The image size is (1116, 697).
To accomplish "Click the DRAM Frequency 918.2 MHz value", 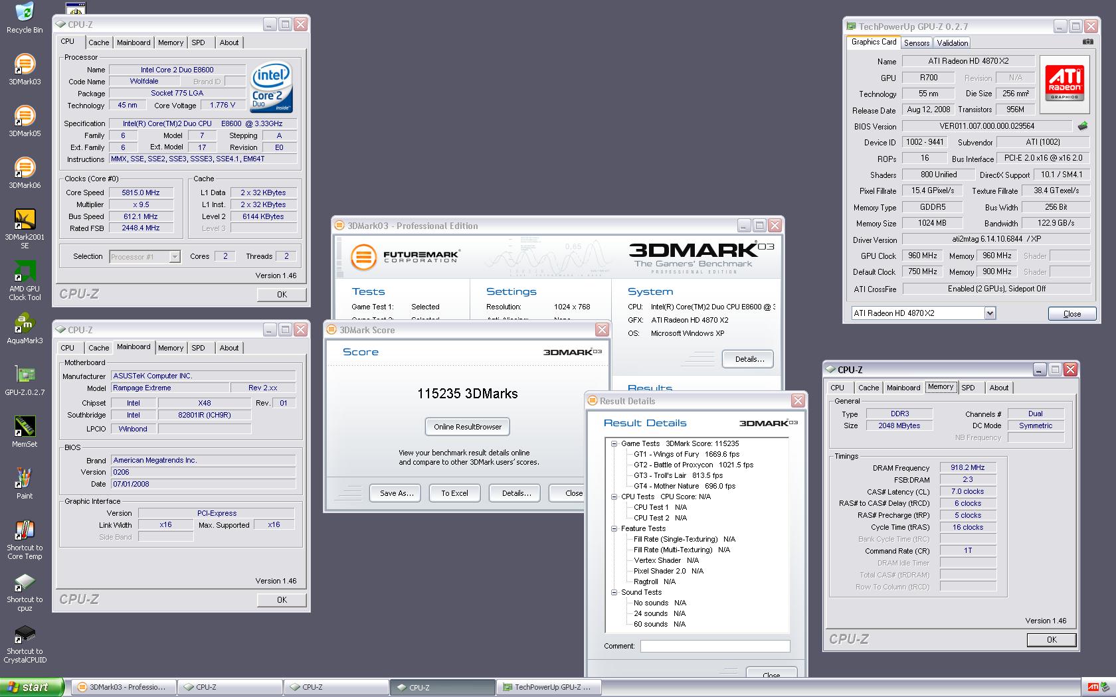I will 968,468.
